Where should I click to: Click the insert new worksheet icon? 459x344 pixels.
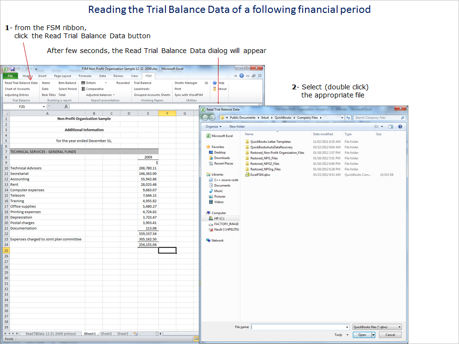136,334
